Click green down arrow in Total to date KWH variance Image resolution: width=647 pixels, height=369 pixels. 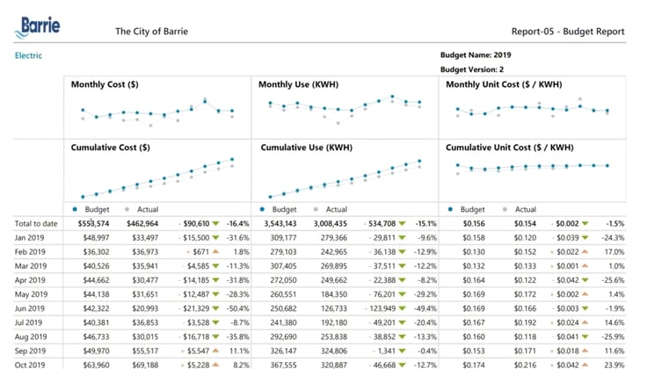[x=401, y=223]
